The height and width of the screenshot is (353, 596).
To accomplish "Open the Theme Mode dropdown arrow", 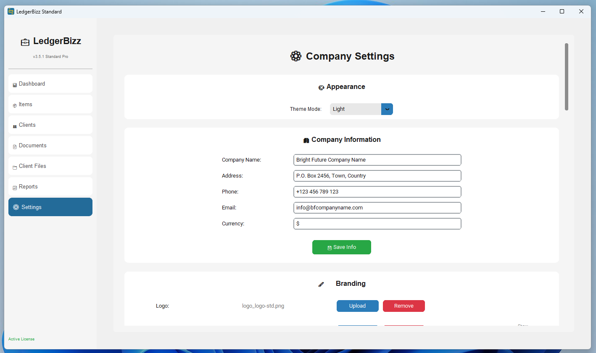I will pyautogui.click(x=387, y=109).
